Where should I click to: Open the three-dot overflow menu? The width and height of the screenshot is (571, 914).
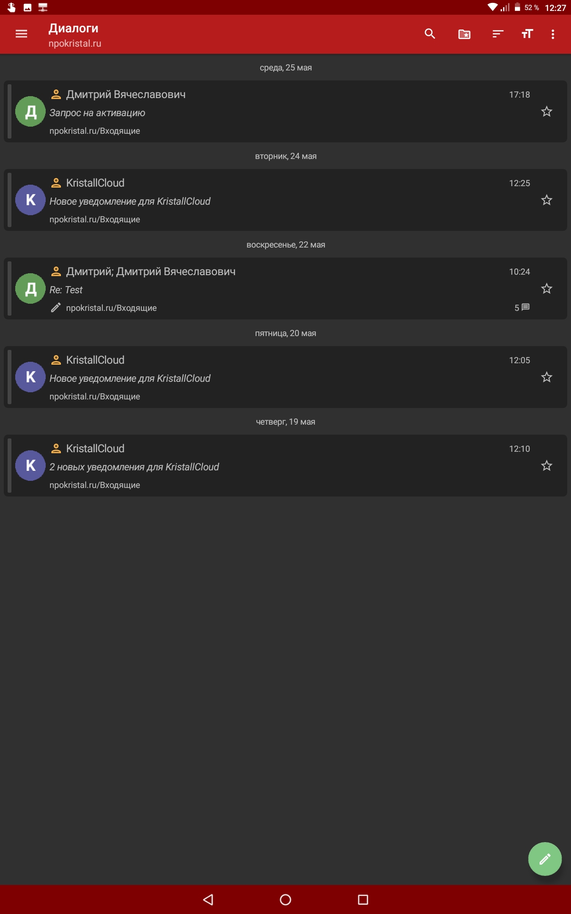click(x=552, y=34)
